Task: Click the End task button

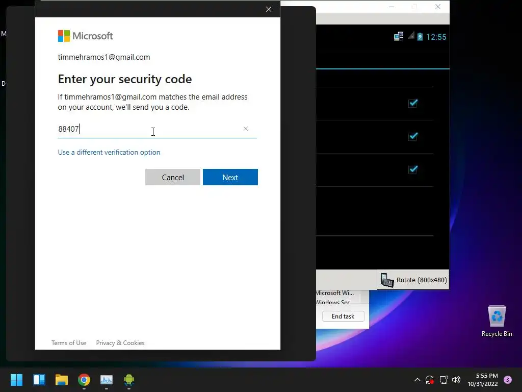Action: 343,316
